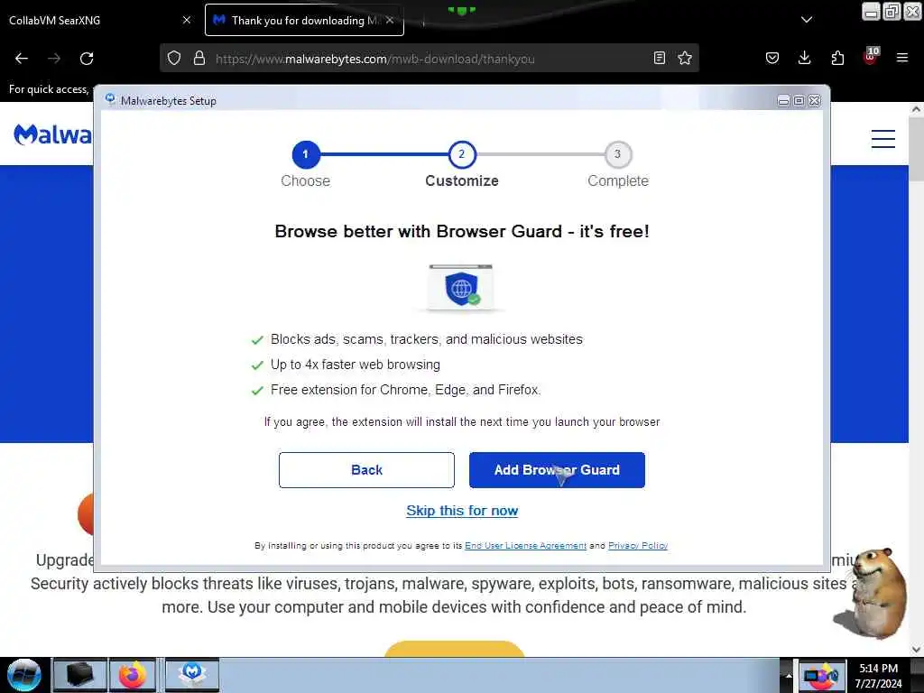The image size is (924, 693).
Task: Click the Firefox back arrow
Action: (22, 59)
